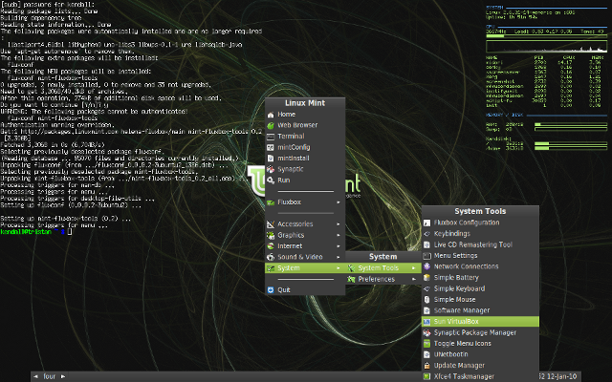Click the Simple Keyboard icon
The width and height of the screenshot is (612, 382).
point(427,288)
